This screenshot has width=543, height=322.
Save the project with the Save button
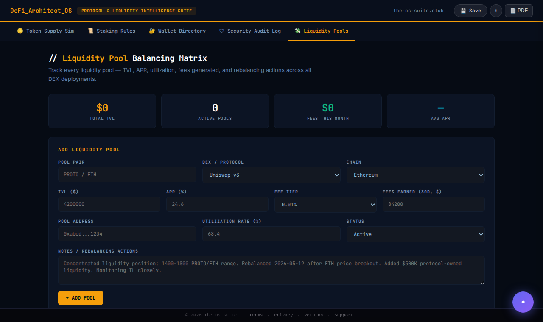coord(470,11)
